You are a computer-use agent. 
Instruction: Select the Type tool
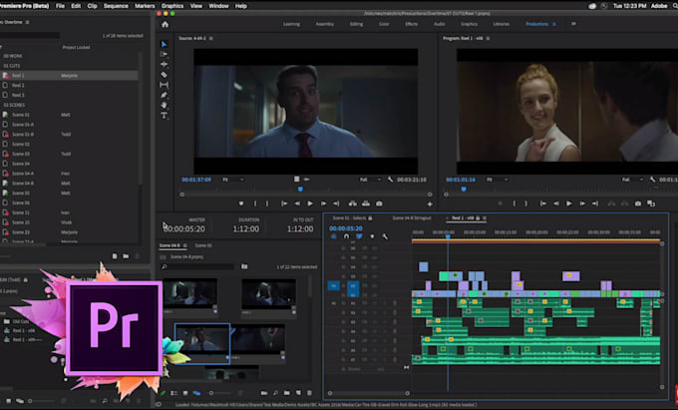[x=164, y=116]
